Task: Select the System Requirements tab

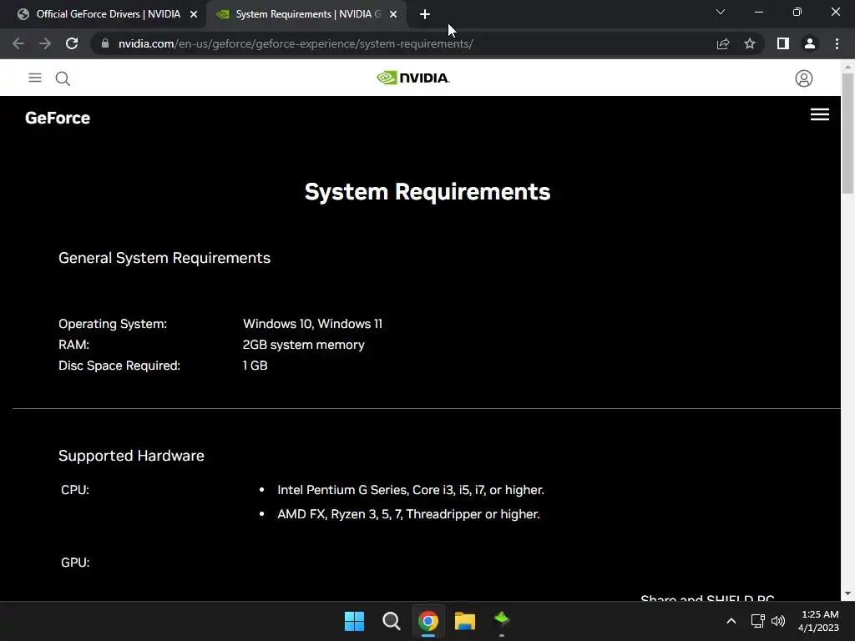Action: pyautogui.click(x=307, y=14)
